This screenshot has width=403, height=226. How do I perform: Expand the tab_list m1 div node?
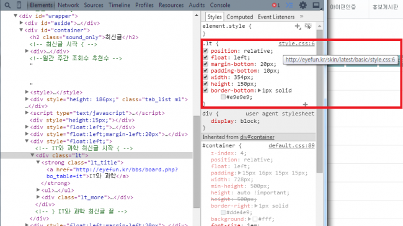coord(27,99)
